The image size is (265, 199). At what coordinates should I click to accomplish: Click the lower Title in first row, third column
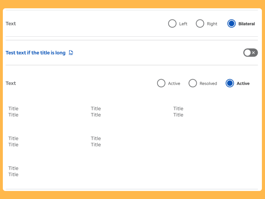[178, 115]
